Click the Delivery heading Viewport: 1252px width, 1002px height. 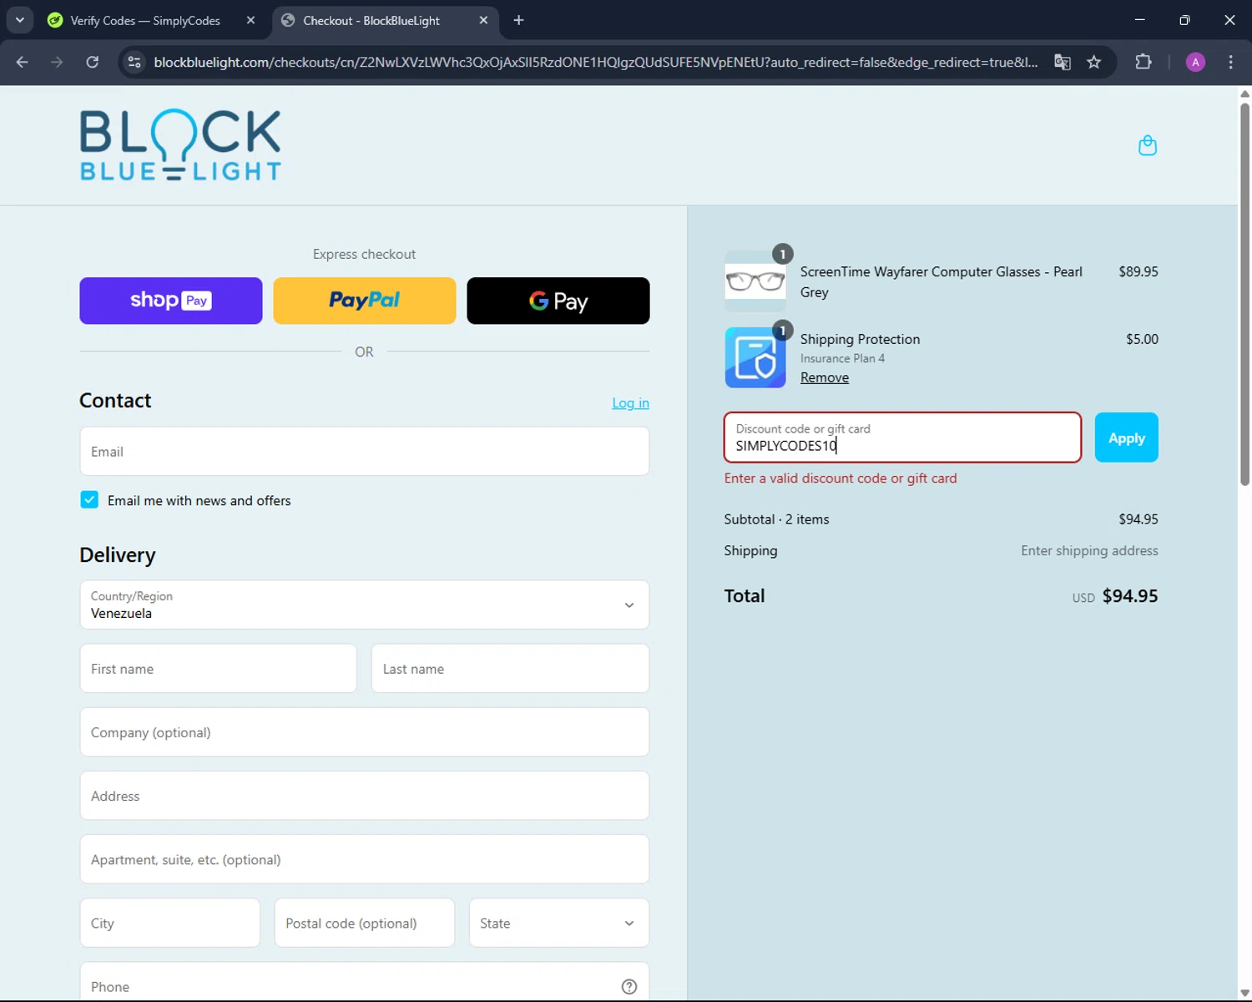[x=118, y=555]
